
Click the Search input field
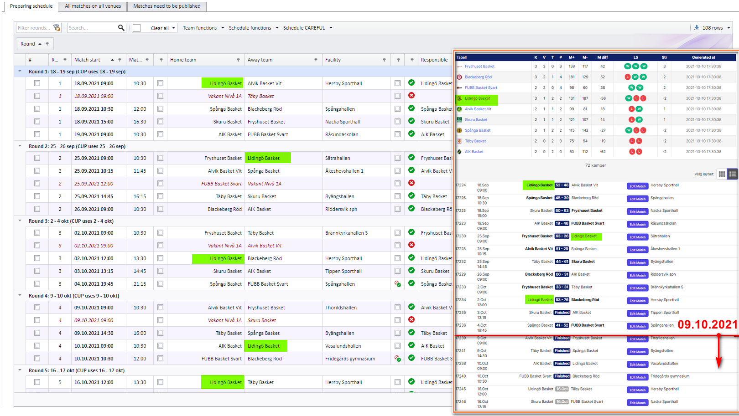(x=92, y=28)
